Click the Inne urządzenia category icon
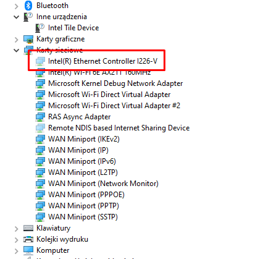 pyautogui.click(x=28, y=17)
